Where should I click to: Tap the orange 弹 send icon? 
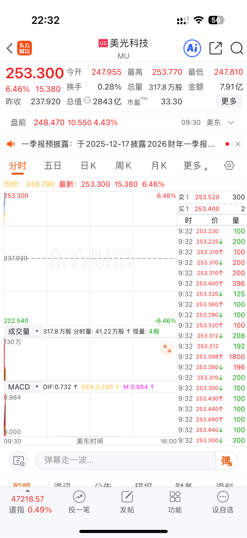click(x=226, y=461)
